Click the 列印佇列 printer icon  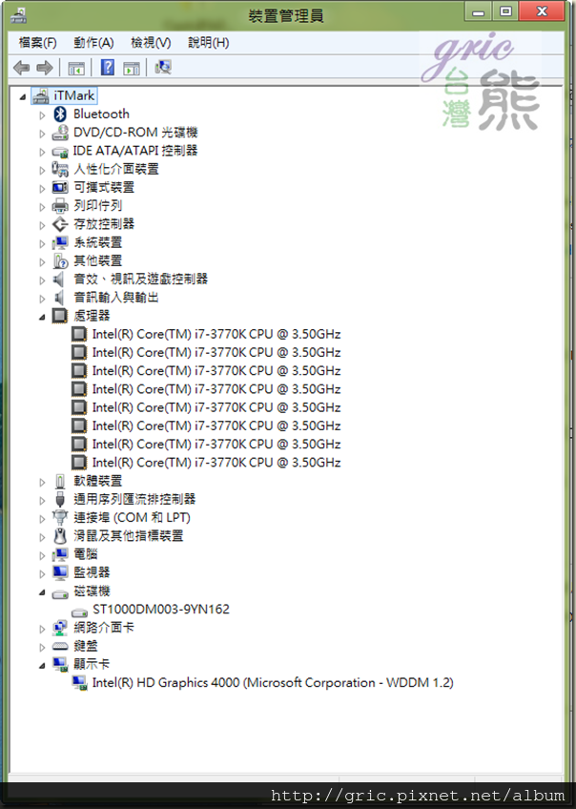(x=60, y=206)
